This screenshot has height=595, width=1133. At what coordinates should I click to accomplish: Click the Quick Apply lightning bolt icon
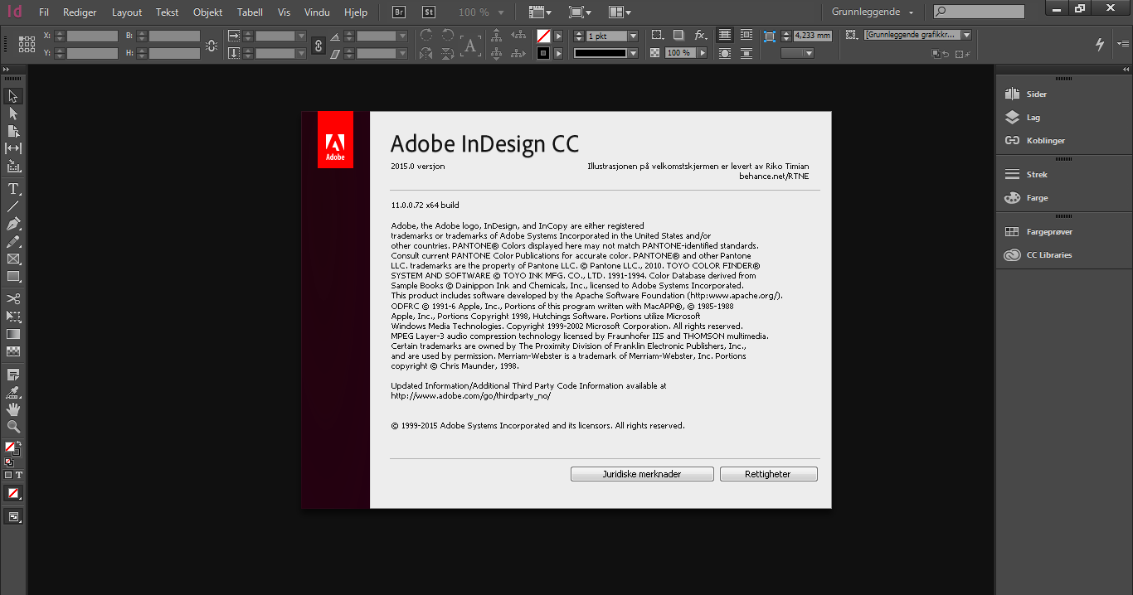[1101, 44]
